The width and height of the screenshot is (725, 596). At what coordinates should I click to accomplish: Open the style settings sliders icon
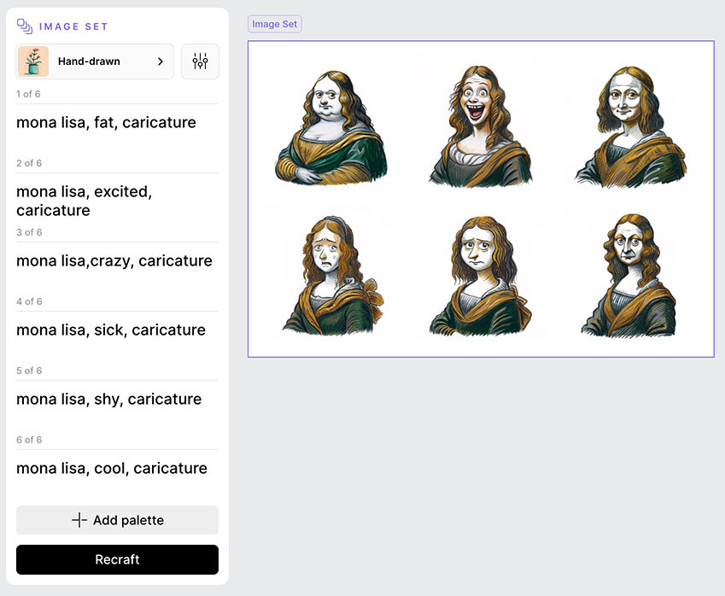coord(200,61)
